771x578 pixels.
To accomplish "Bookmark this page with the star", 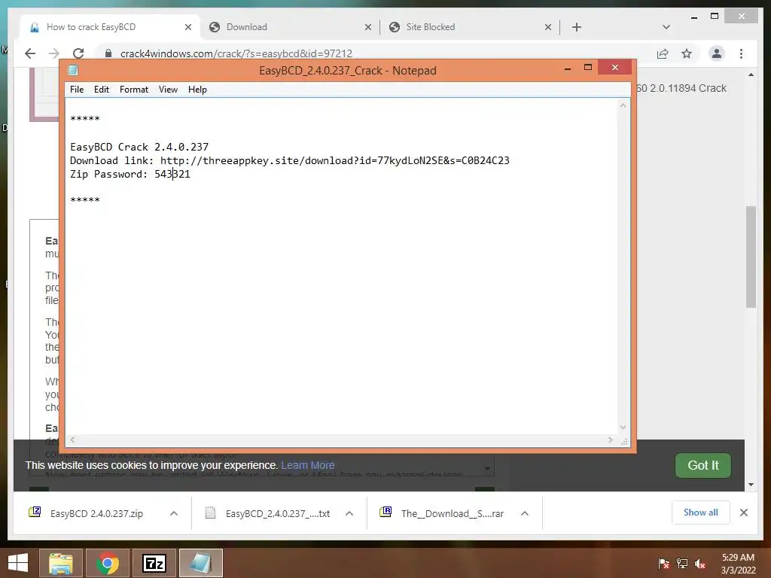I will pos(687,53).
